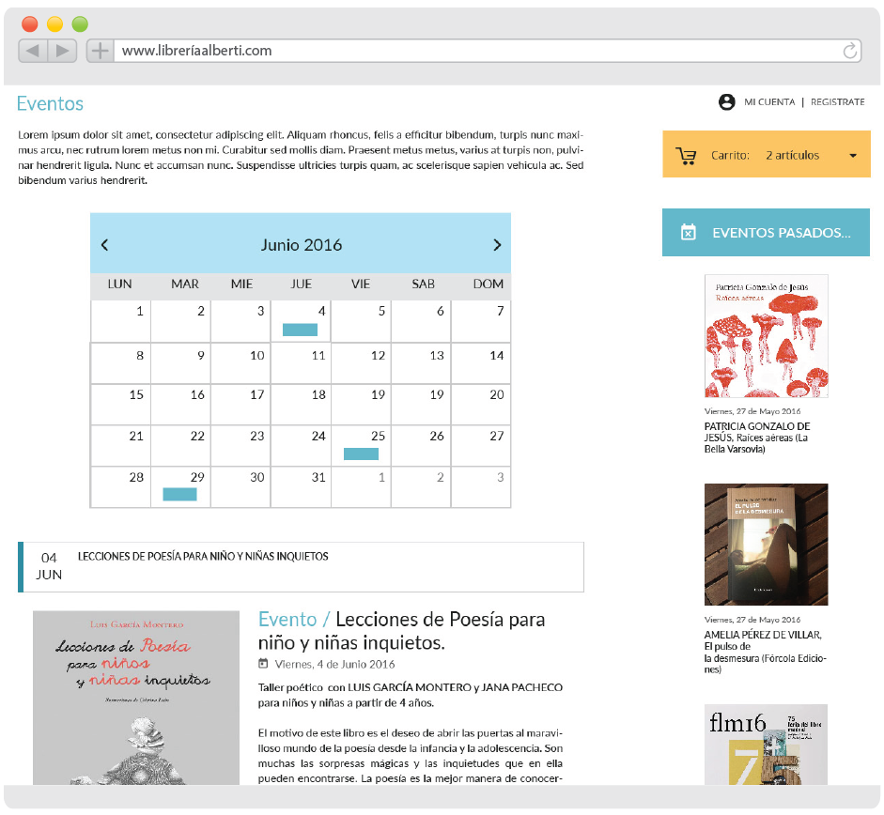This screenshot has height=815, width=884.
Task: Go to the previous month in the calendar
Action: [105, 245]
